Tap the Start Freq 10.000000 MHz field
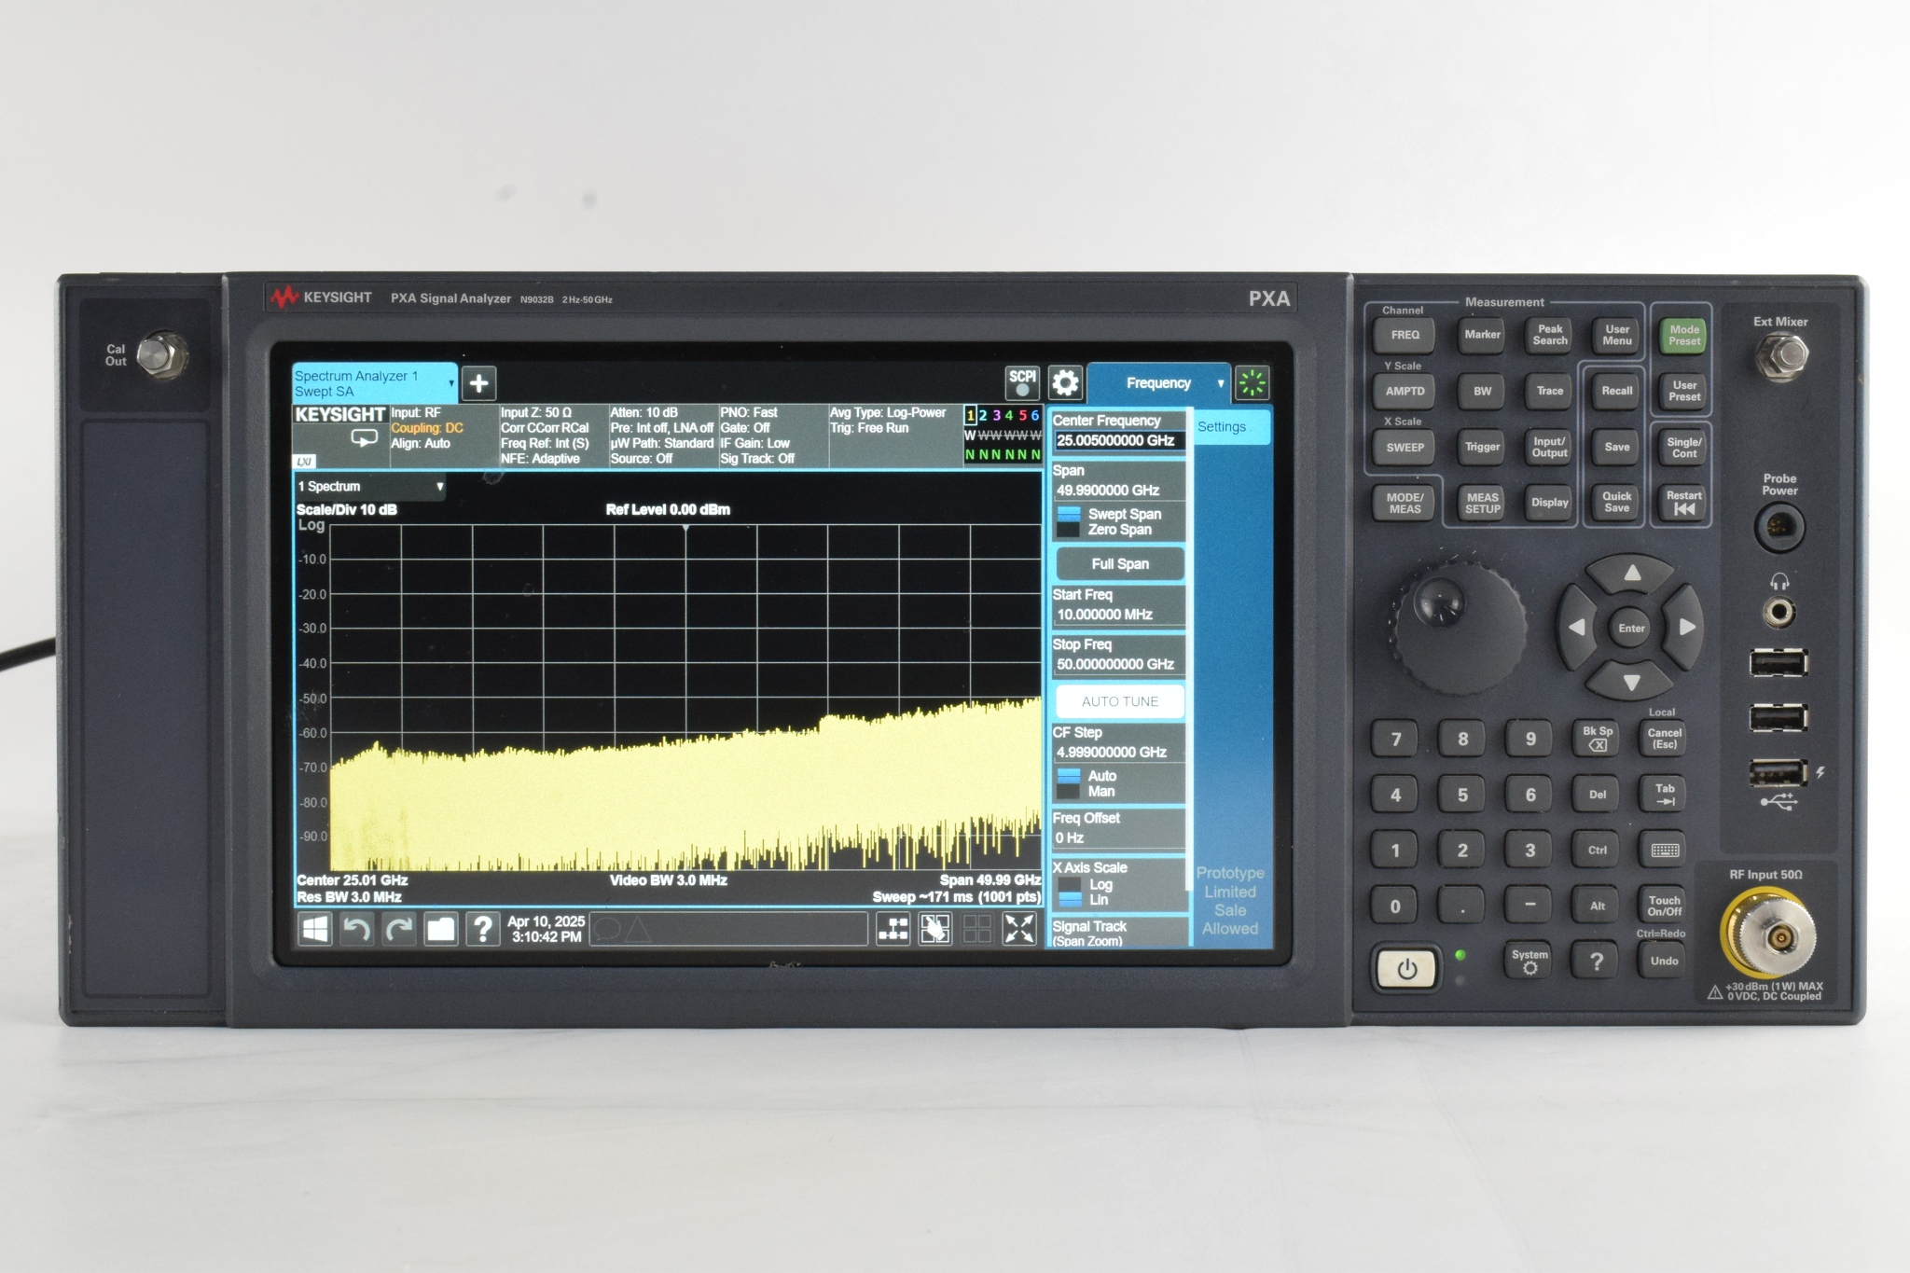Screen dimensions: 1910x1273 [1120, 615]
